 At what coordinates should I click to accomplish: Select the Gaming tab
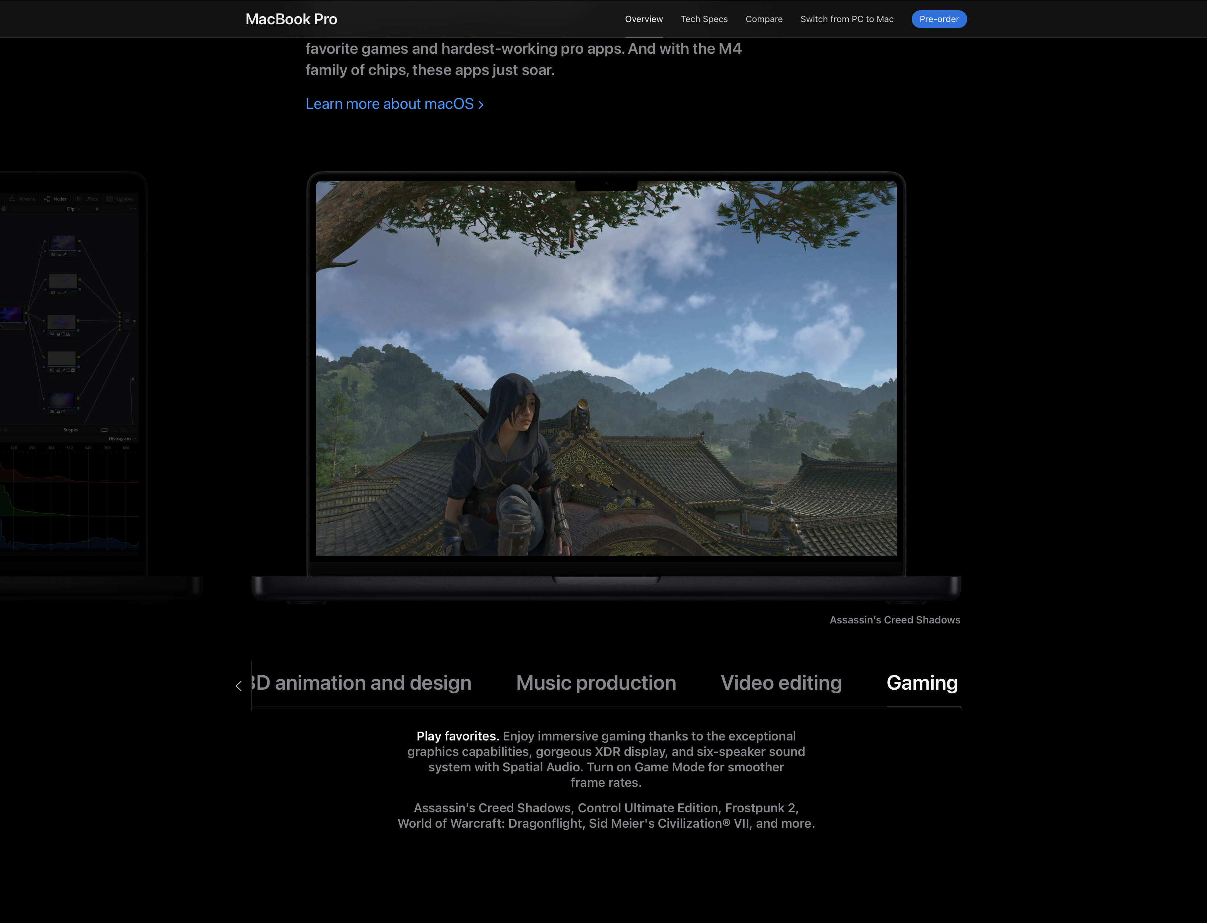[x=922, y=683]
